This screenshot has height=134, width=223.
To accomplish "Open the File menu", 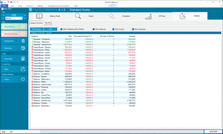I will pos(4,6).
